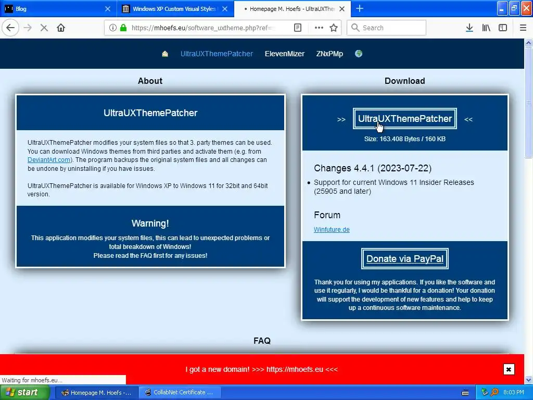Open the Winfuture.de forum link
Viewport: 533px width, 400px height.
coord(332,230)
